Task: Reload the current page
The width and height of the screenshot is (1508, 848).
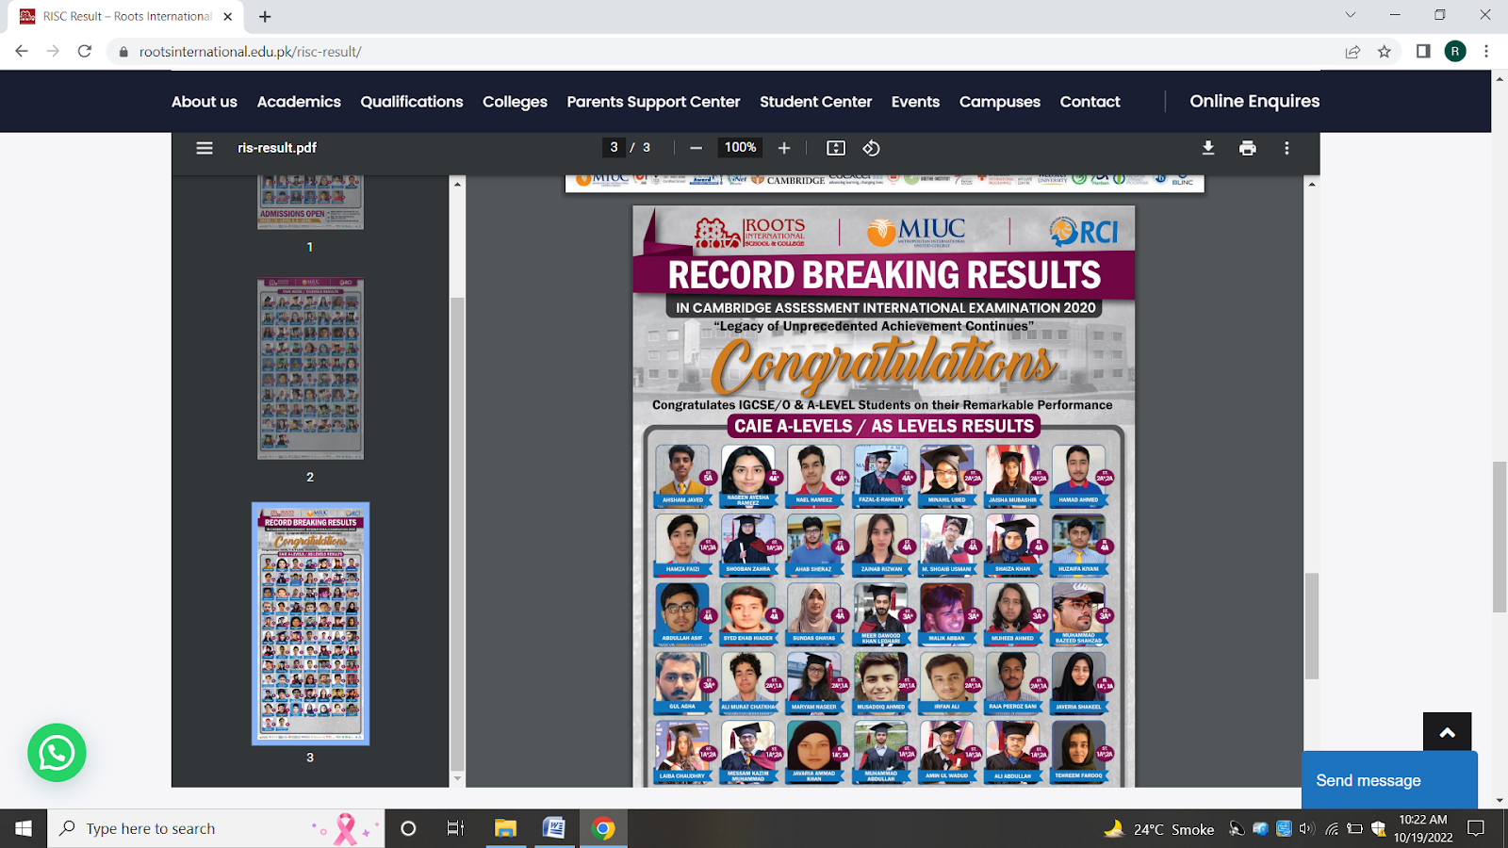Action: click(85, 52)
